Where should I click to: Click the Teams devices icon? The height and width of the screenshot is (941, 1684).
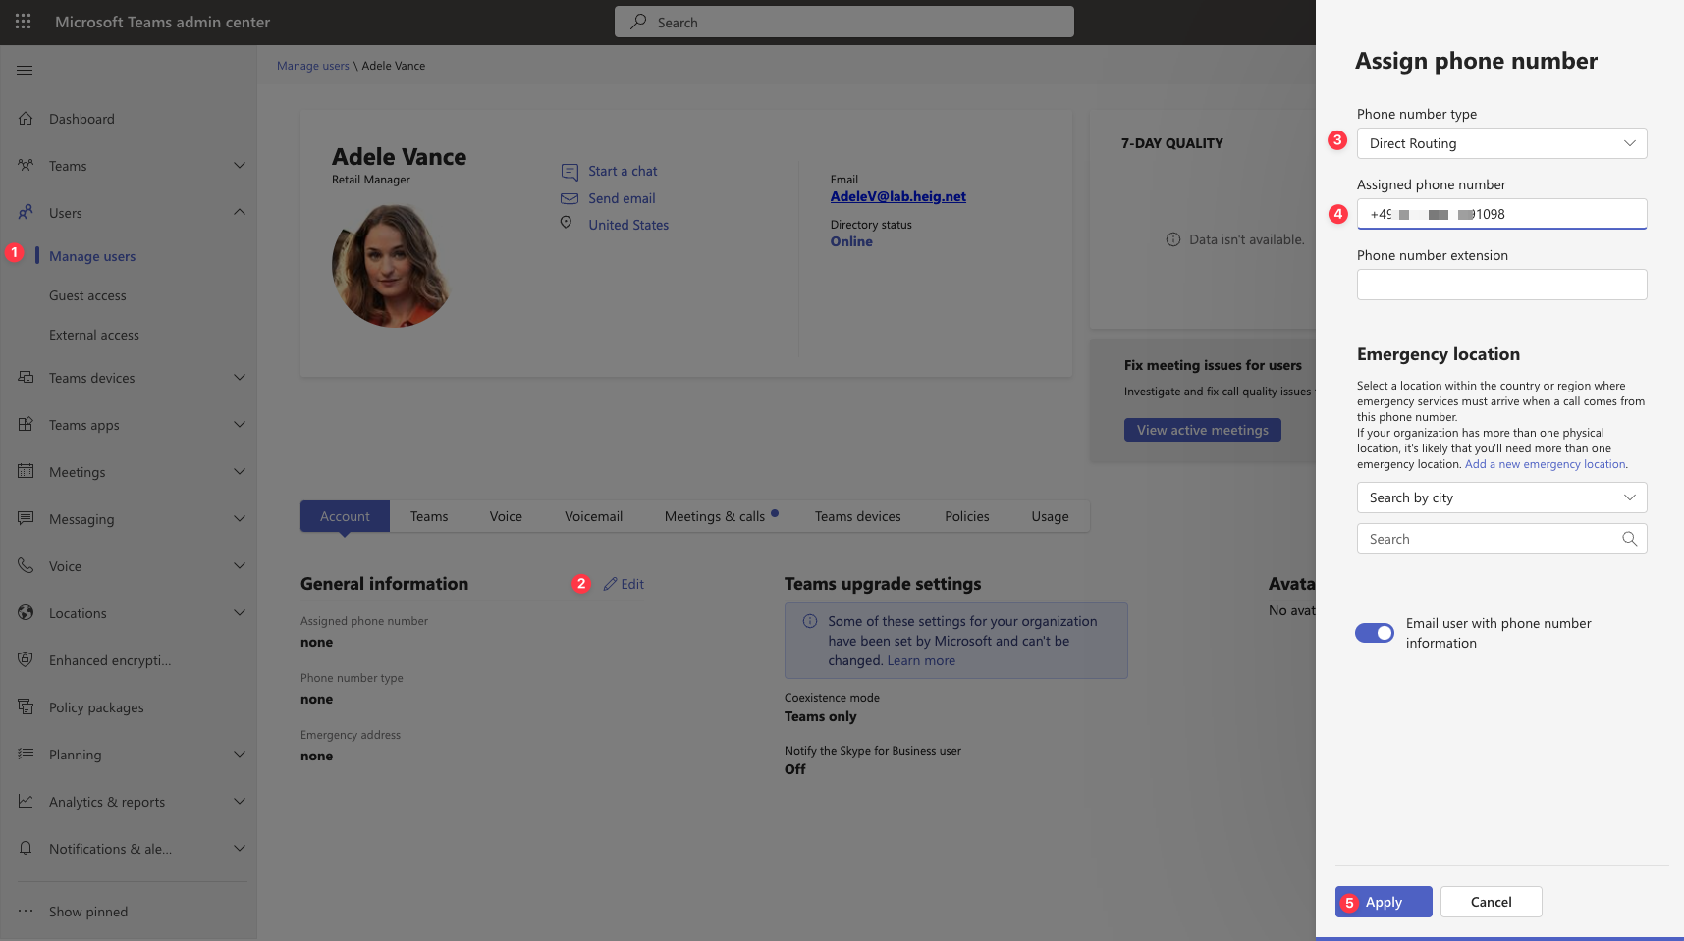tap(26, 377)
